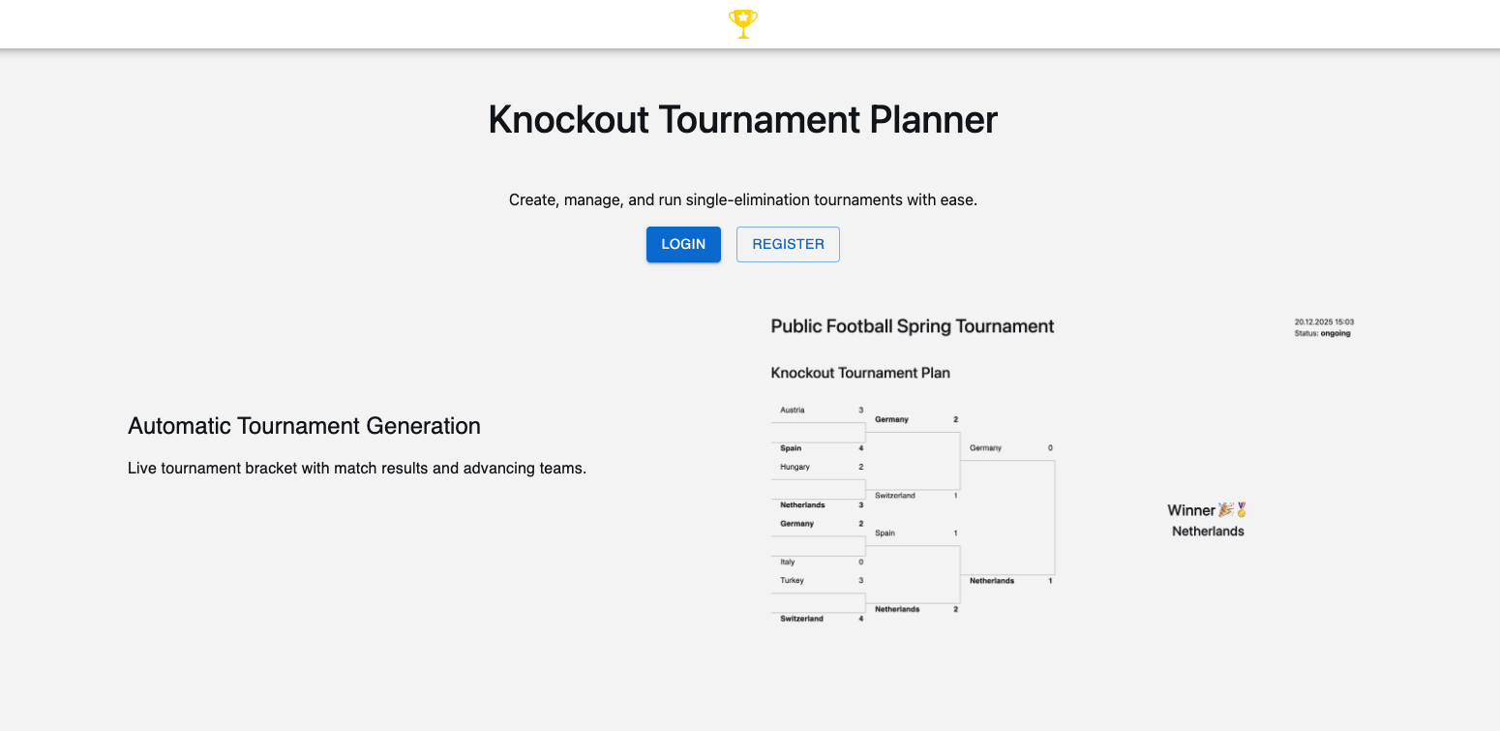Click the Public Football Spring Tournament title
Screen dimensions: 1500x731
pos(912,327)
